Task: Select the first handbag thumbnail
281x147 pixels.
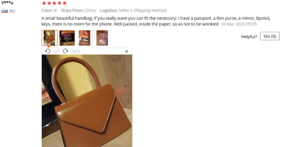Action: click(x=49, y=38)
